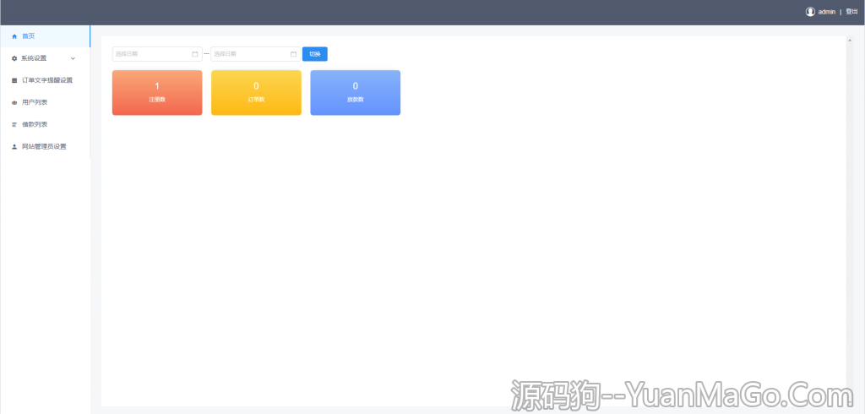Open the 首页 menu item
The width and height of the screenshot is (865, 414).
[45, 36]
